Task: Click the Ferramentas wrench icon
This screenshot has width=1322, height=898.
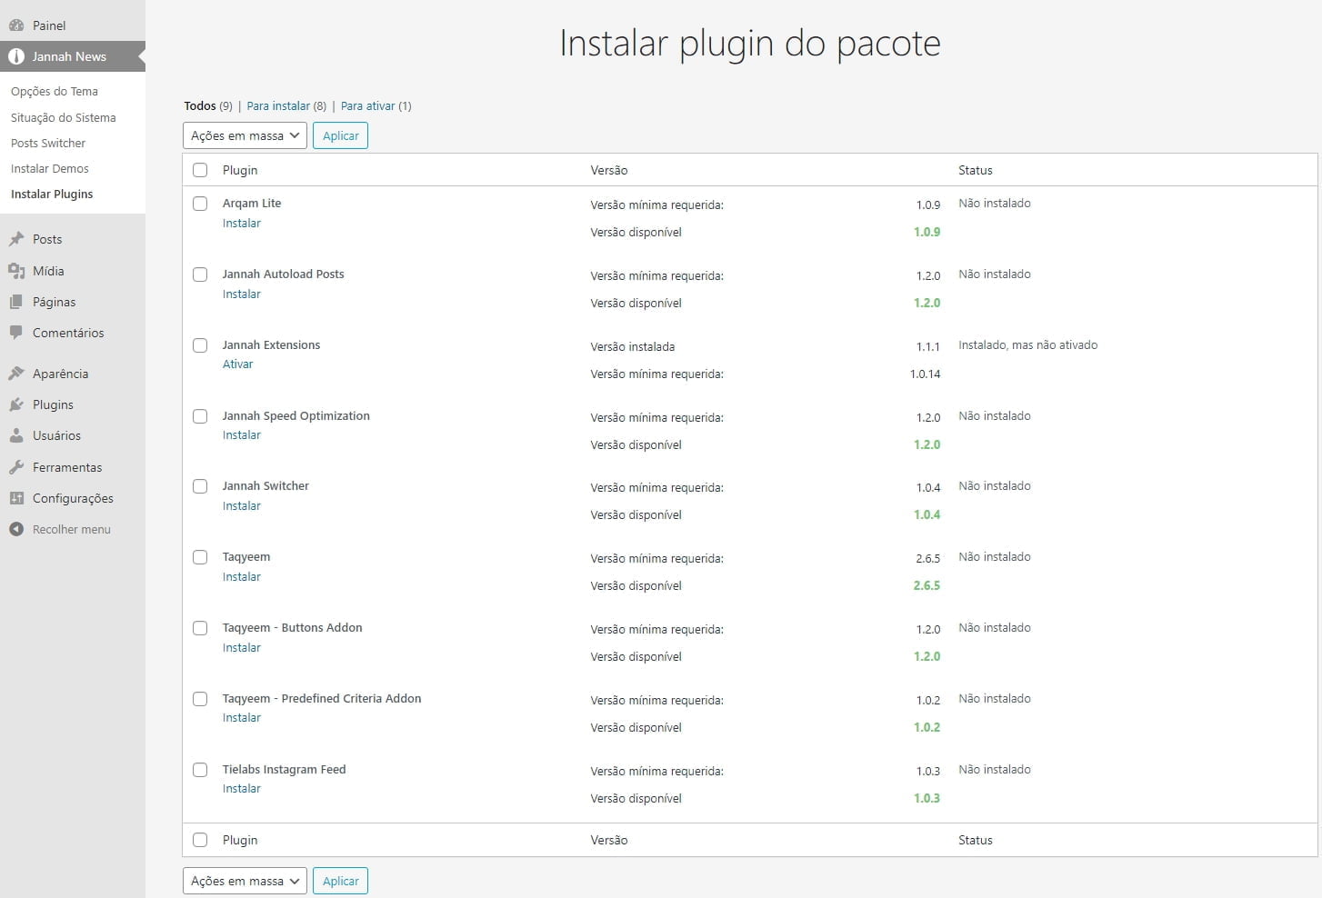Action: pyautogui.click(x=16, y=467)
